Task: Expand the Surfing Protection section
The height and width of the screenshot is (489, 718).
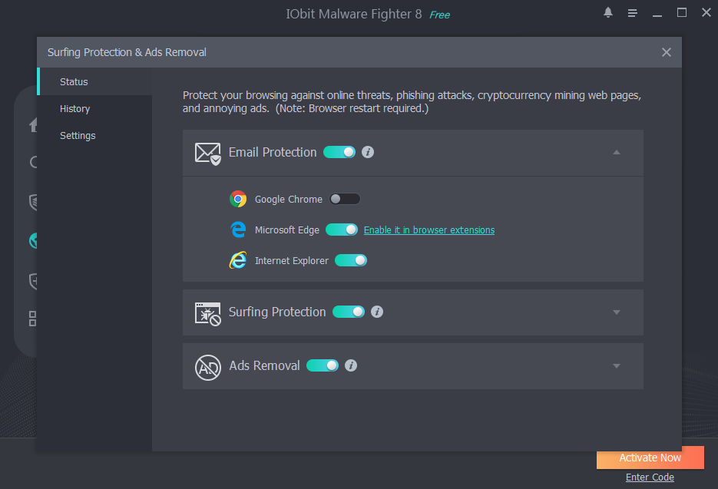Action: [x=616, y=312]
